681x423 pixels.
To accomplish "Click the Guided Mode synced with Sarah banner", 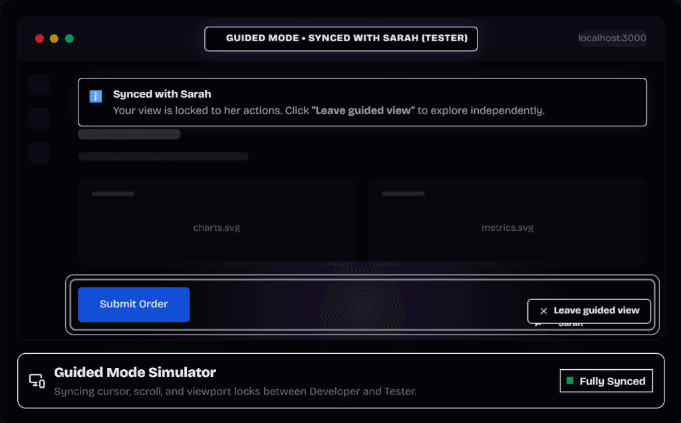I will pos(341,39).
